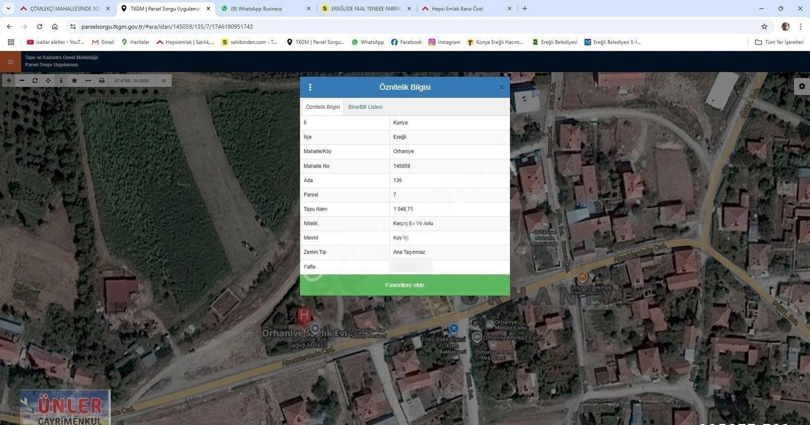810x425 pixels.
Task: Open a new browser tab
Action: click(x=524, y=9)
